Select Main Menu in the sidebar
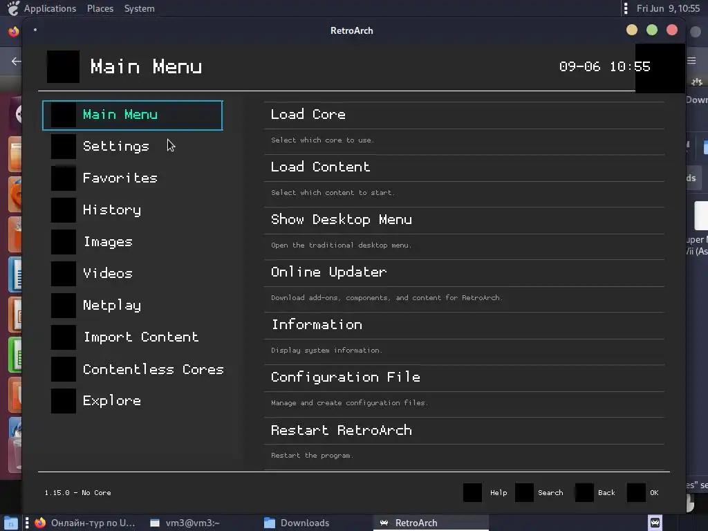The width and height of the screenshot is (708, 531). (132, 115)
